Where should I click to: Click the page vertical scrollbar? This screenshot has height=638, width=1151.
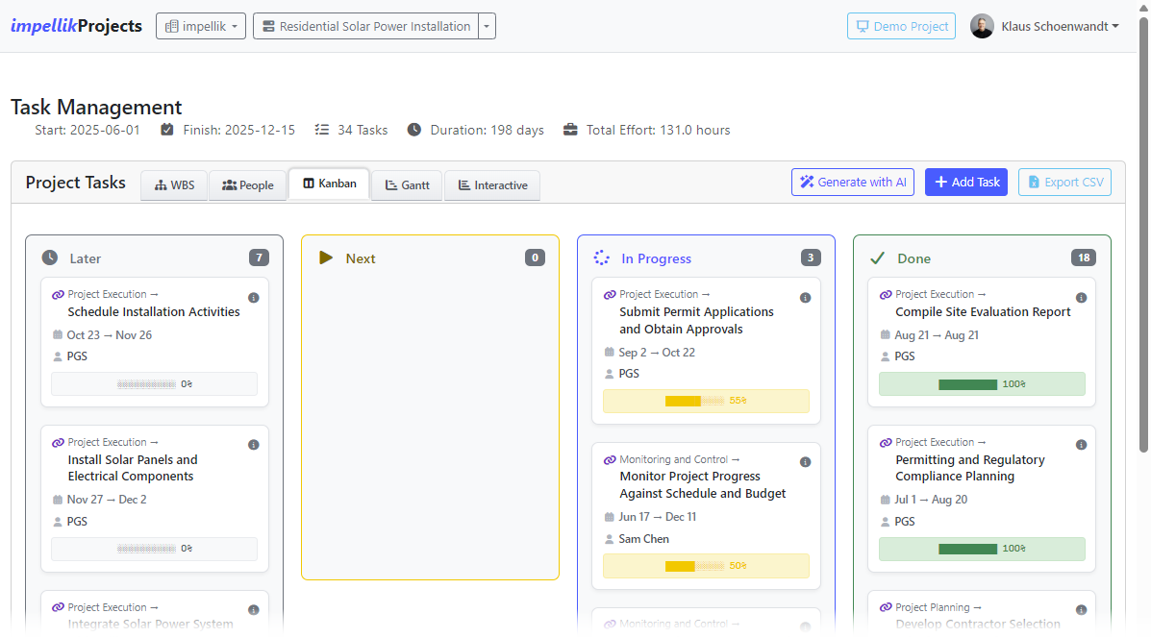click(x=1143, y=234)
